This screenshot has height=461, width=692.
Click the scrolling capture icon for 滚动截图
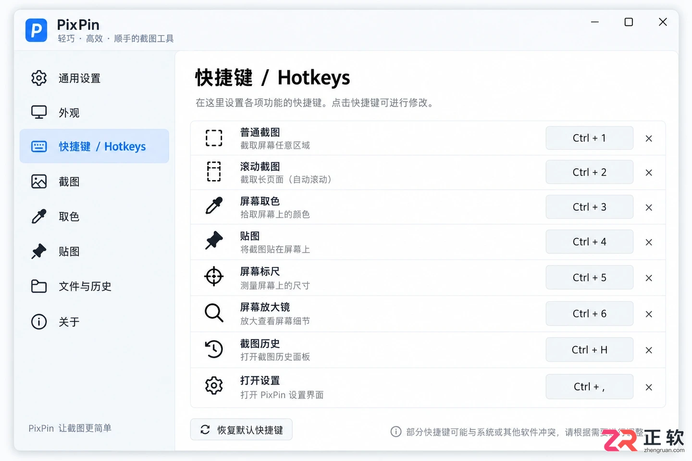click(214, 172)
